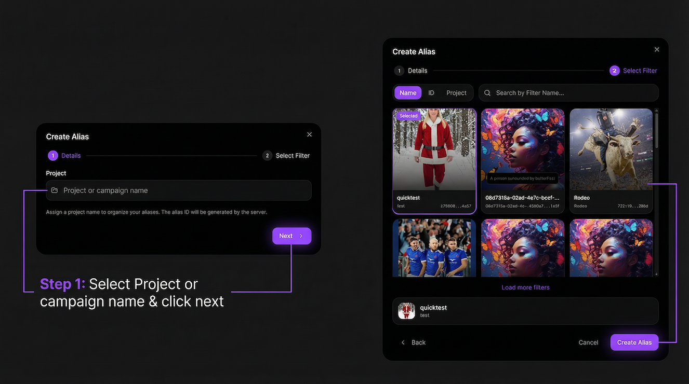Switch filter search mode to ID
The image size is (689, 384).
point(431,93)
